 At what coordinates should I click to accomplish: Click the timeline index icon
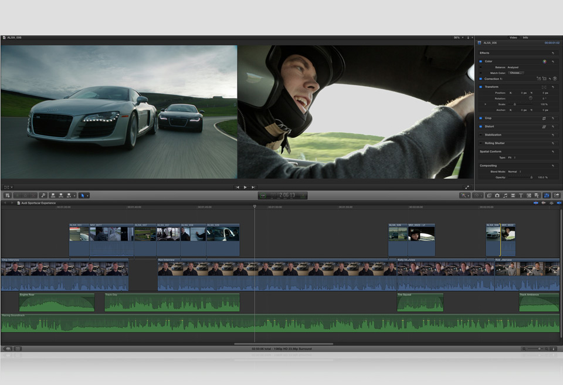[17, 349]
